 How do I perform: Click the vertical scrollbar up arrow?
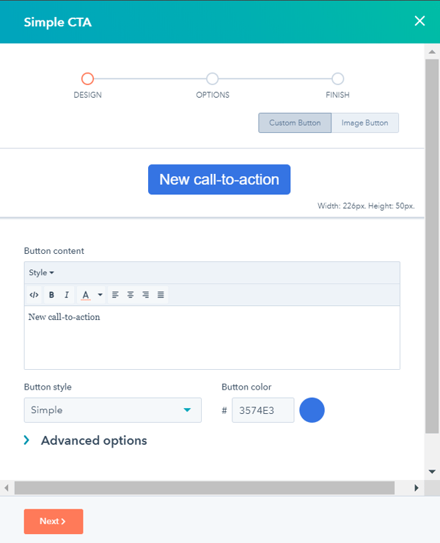tap(432, 51)
